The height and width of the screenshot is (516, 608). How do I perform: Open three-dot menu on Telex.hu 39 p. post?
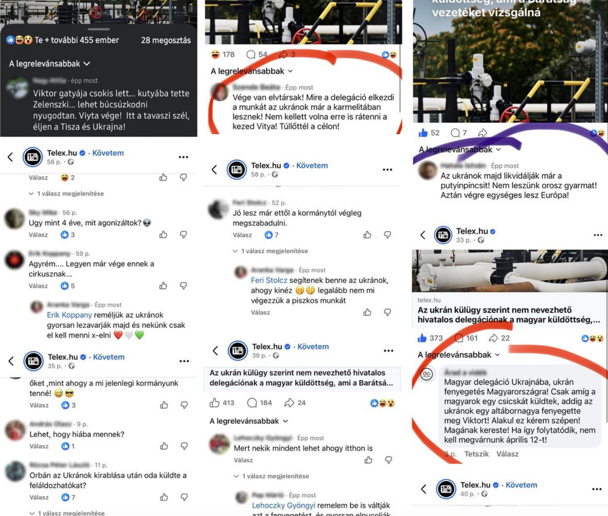[389, 351]
